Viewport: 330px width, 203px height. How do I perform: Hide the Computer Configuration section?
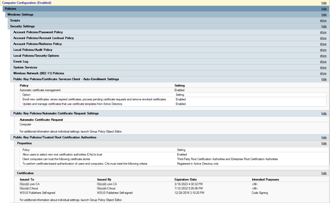coord(323,3)
